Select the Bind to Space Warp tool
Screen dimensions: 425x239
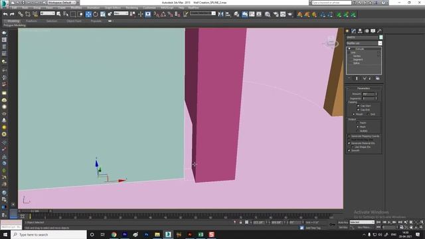[35, 14]
